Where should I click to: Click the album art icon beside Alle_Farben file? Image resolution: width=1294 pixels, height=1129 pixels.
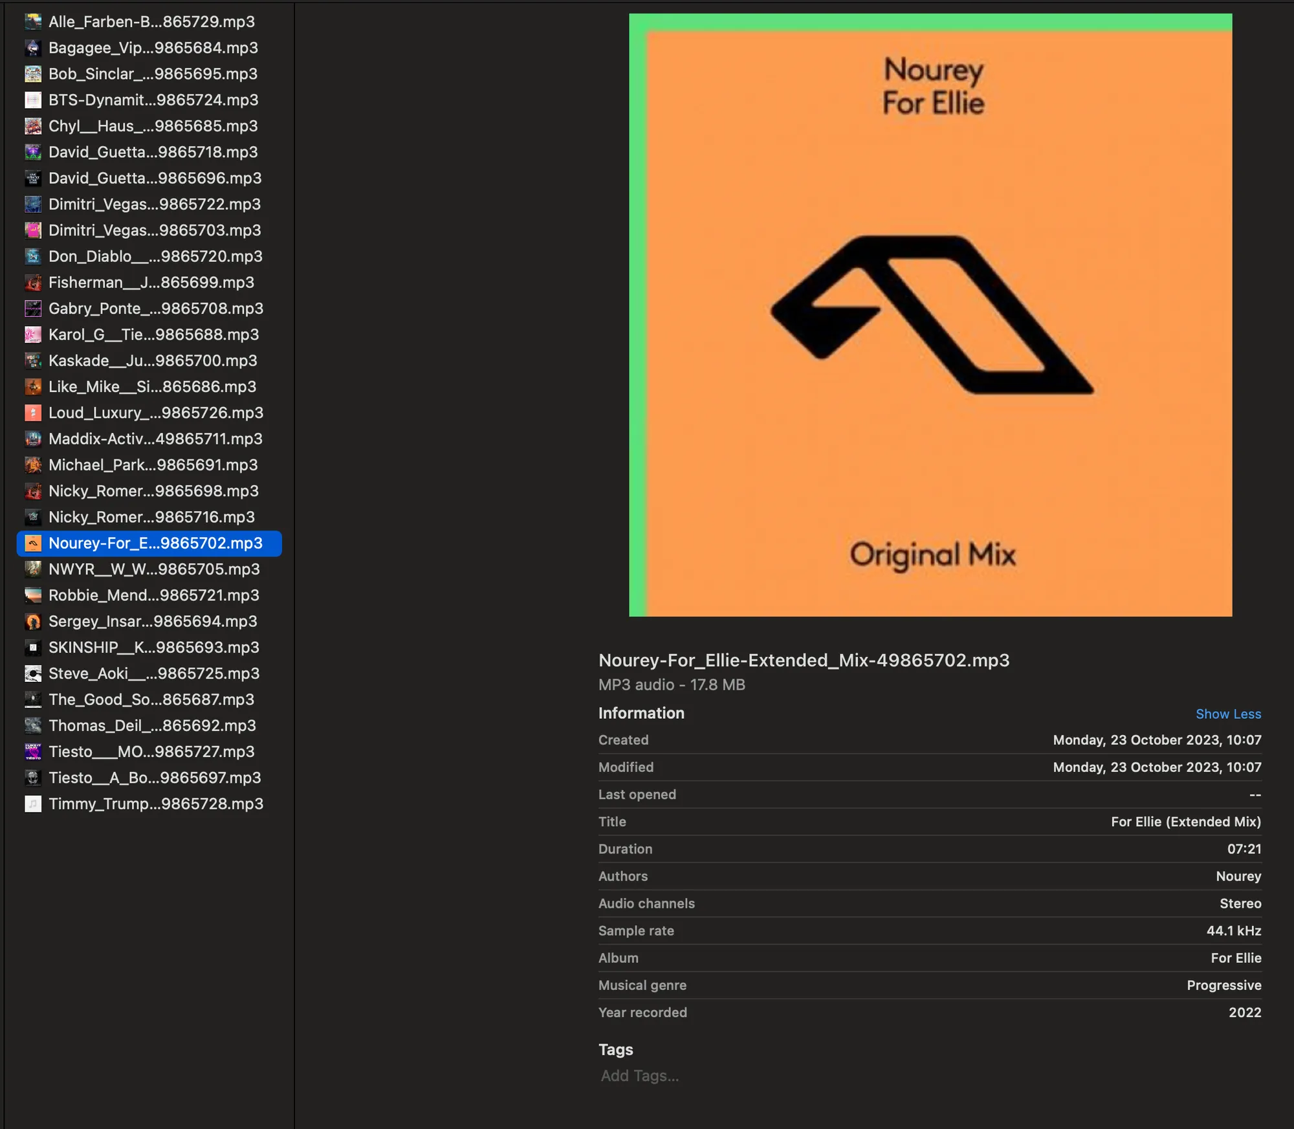coord(32,21)
